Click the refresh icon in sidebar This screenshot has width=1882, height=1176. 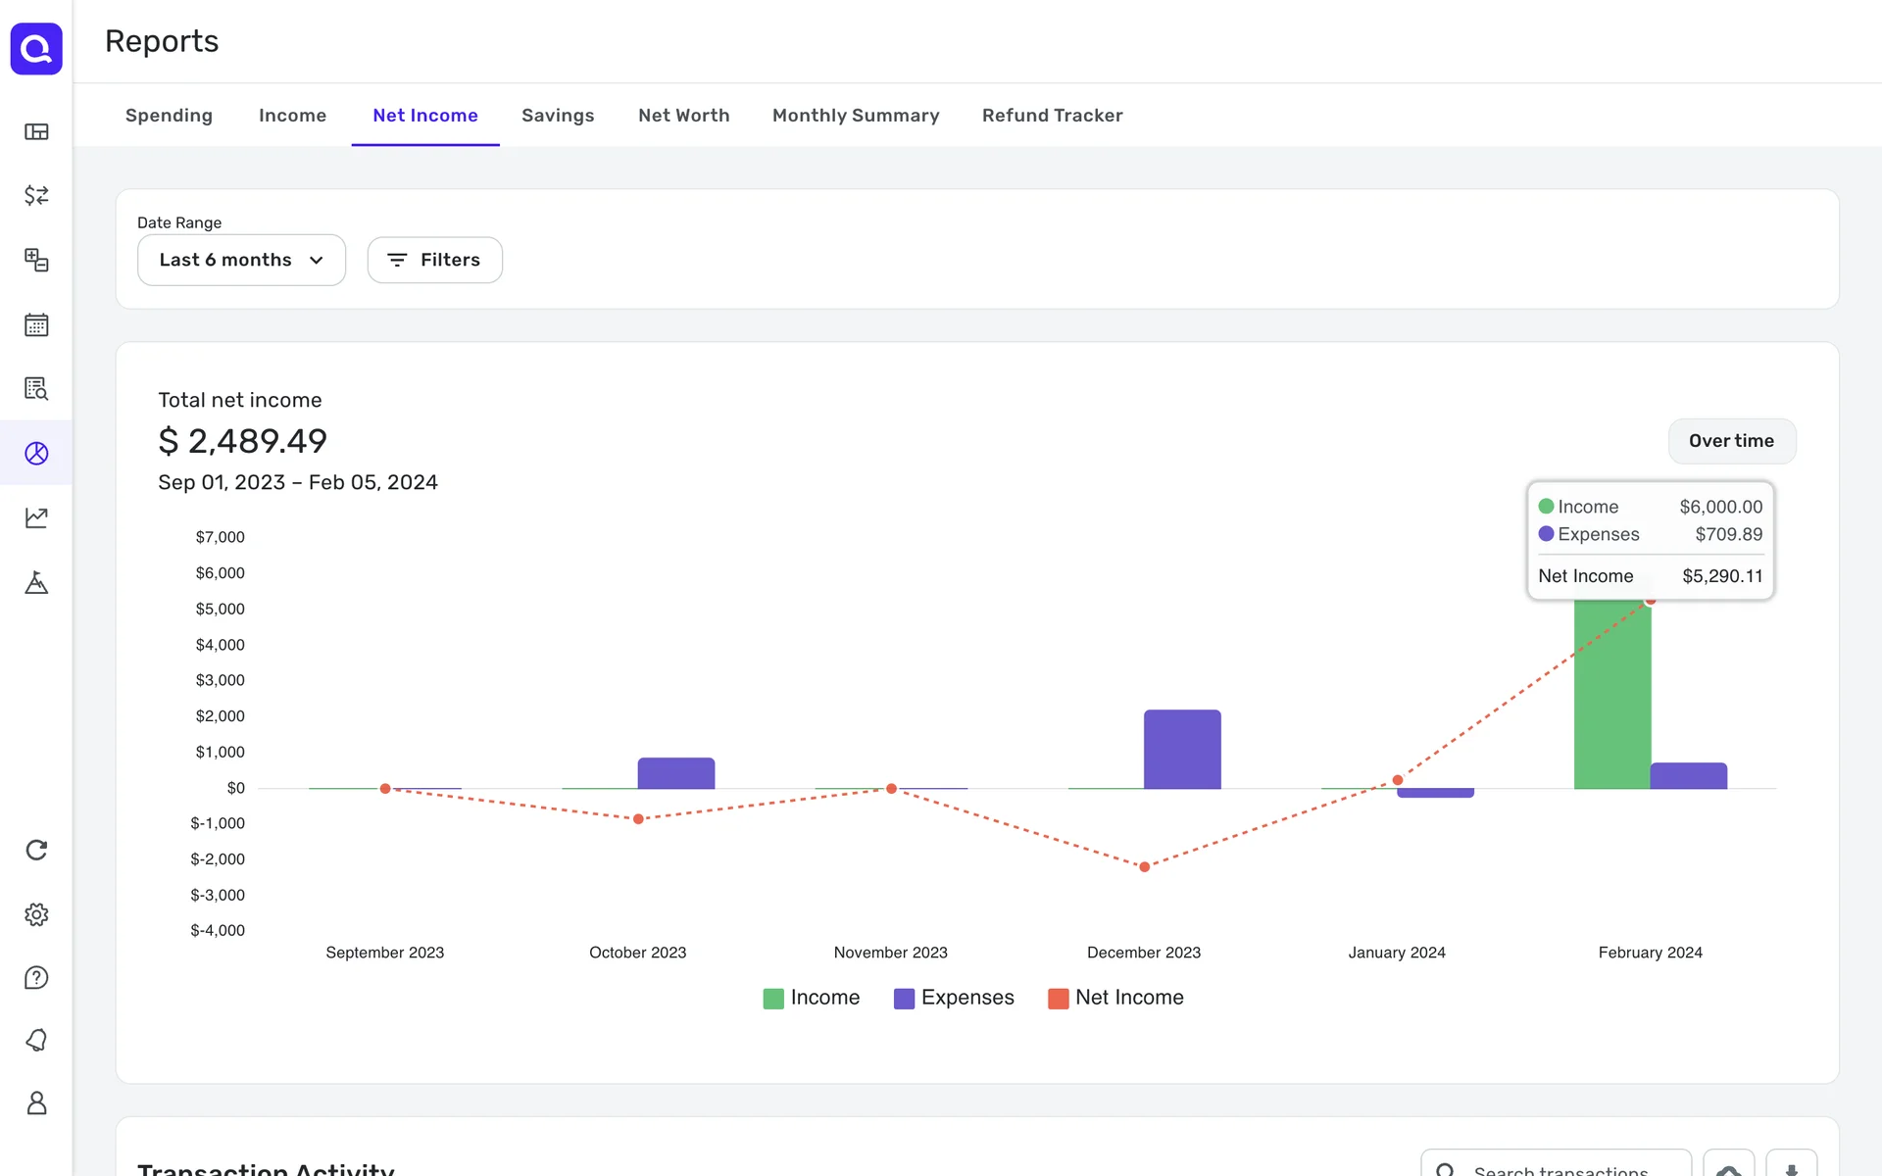pos(36,850)
